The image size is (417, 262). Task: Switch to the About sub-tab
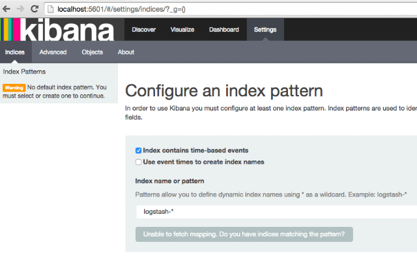coord(126,52)
